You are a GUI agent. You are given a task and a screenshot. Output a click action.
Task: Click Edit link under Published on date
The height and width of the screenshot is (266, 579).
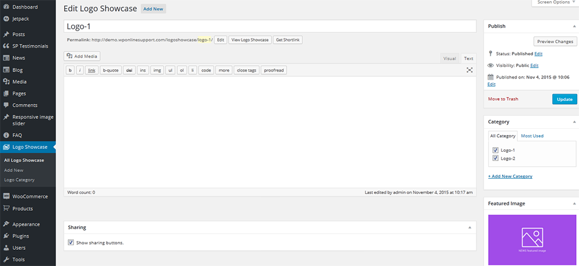pyautogui.click(x=492, y=84)
